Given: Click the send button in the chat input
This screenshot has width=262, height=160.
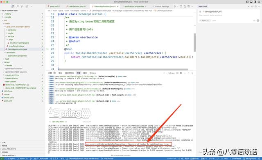Looking at the screenshot, I should [258, 20].
